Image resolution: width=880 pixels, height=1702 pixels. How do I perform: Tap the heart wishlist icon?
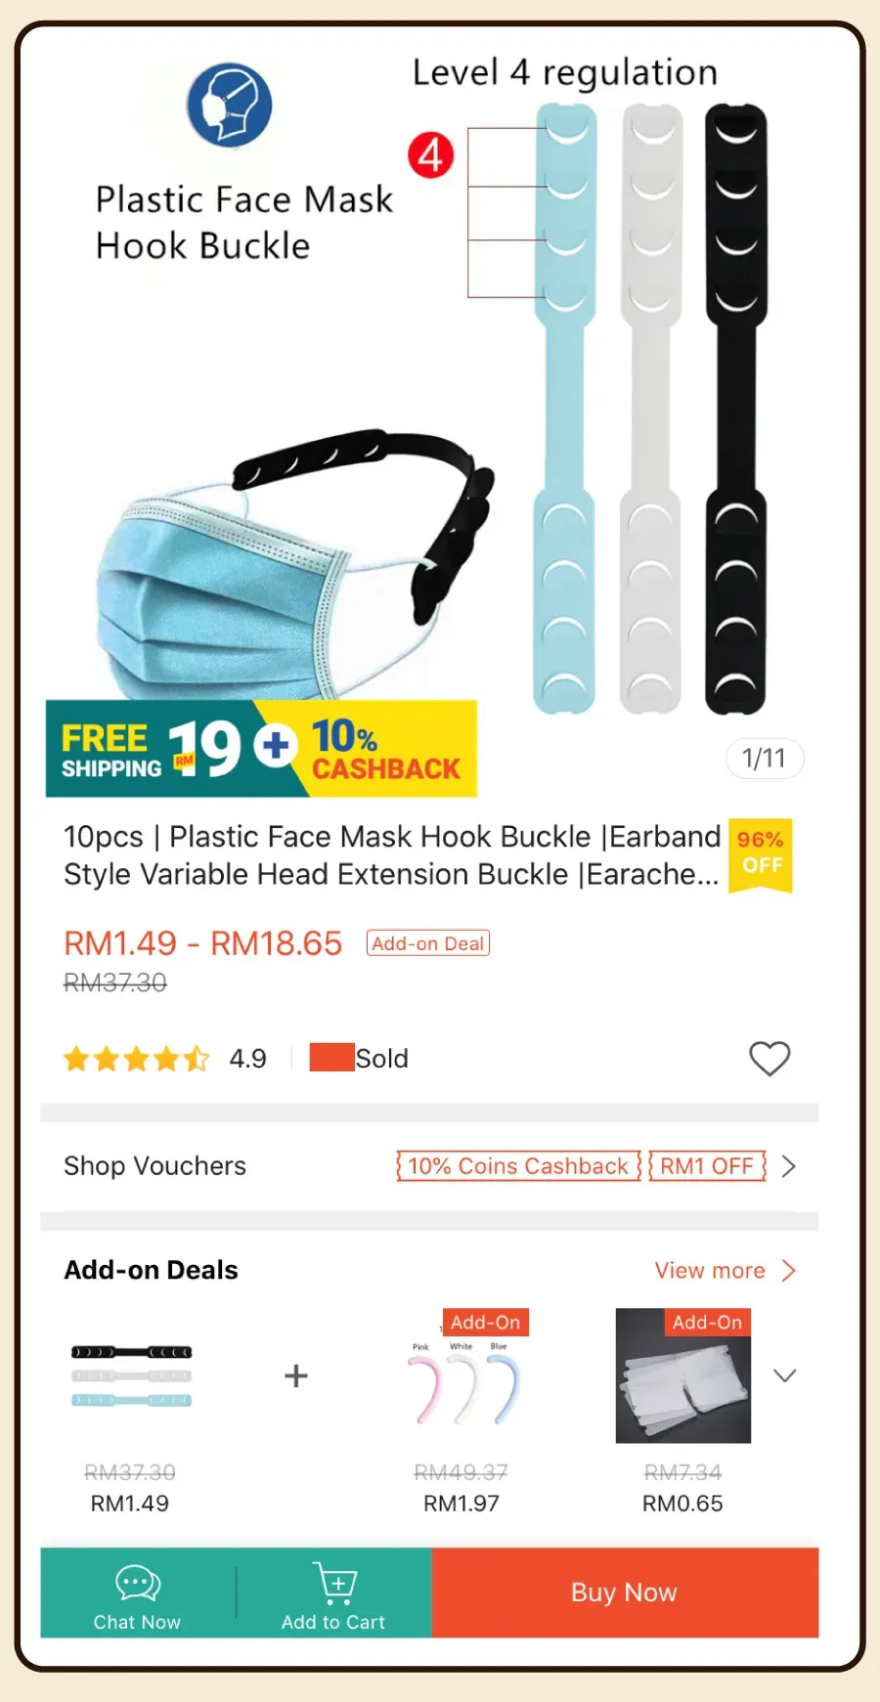pos(770,1058)
